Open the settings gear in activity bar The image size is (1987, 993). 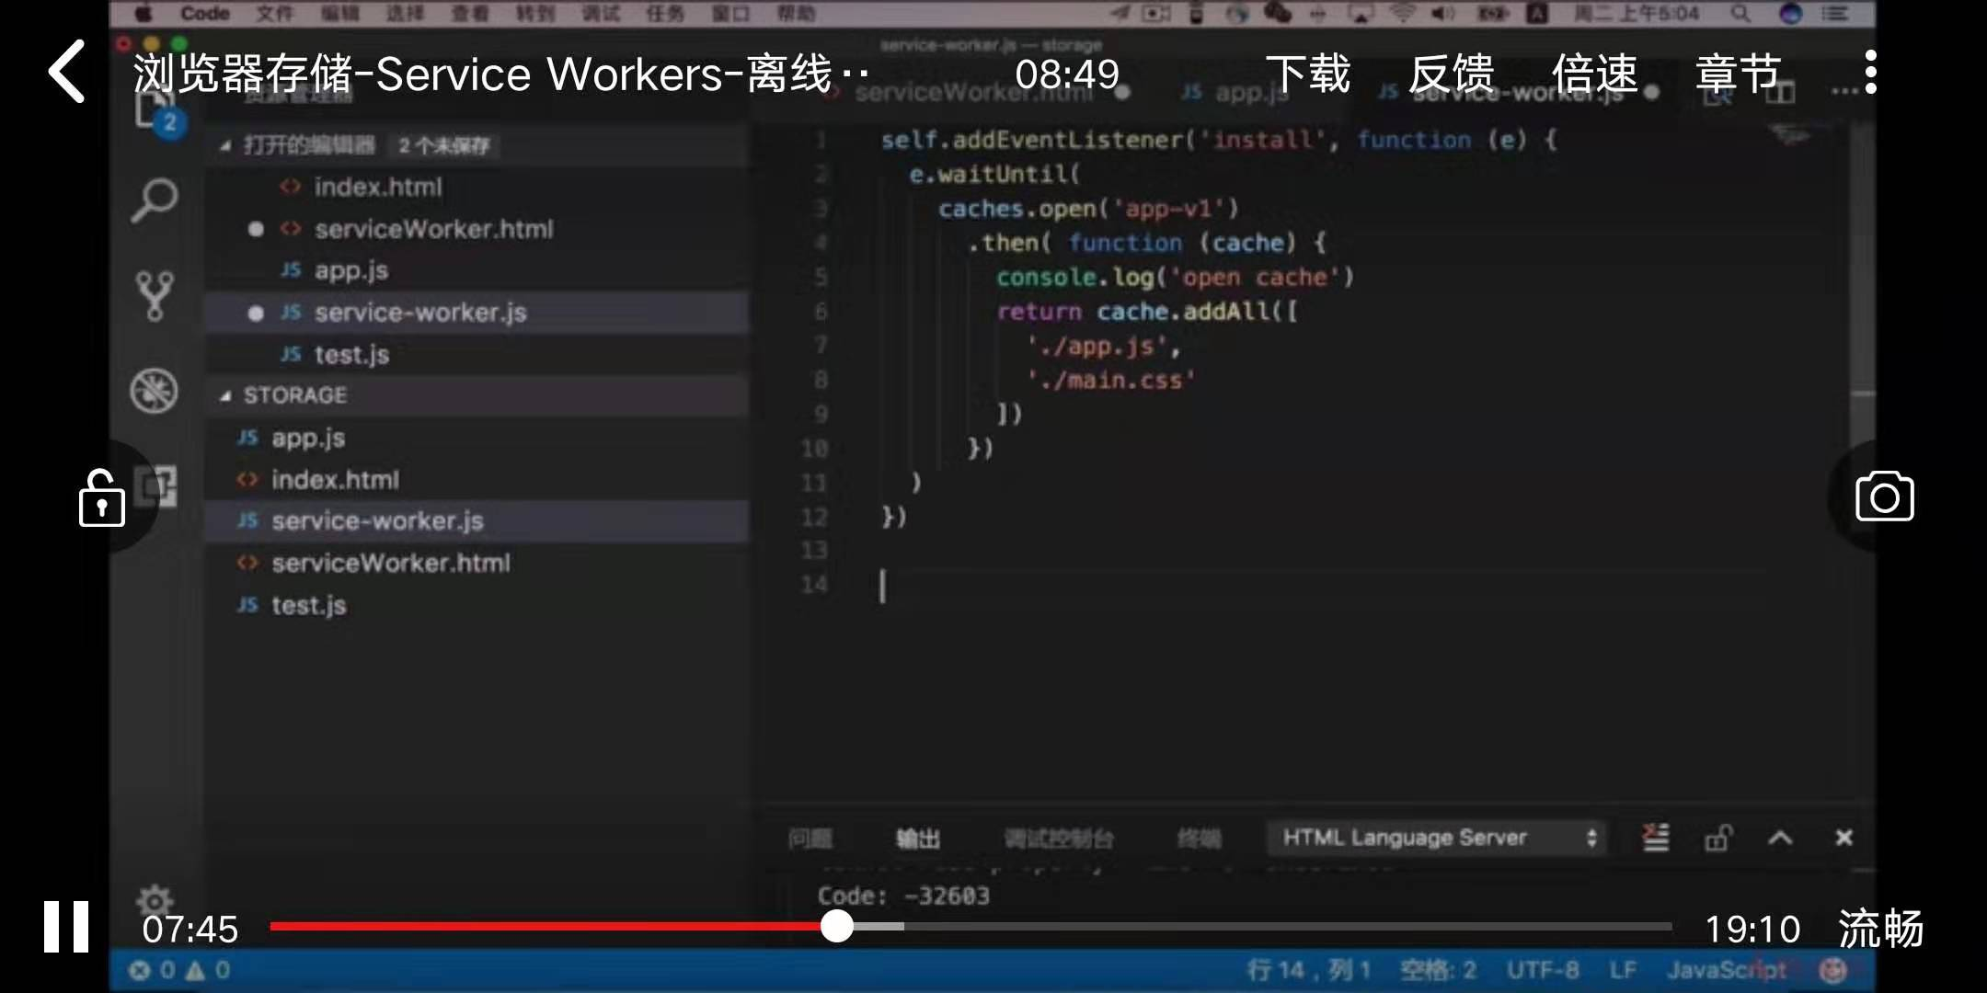[154, 899]
